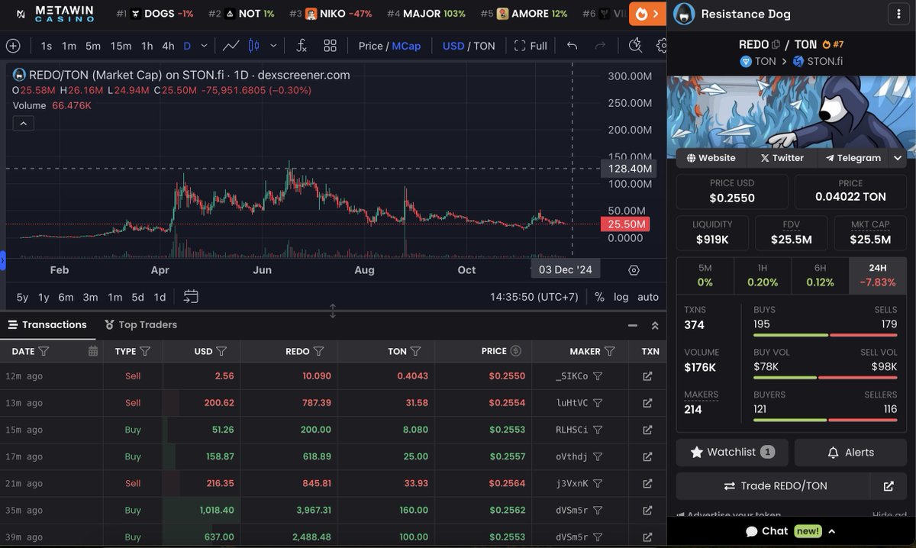Open the go-to-date calendar icon
Image resolution: width=916 pixels, height=548 pixels.
pyautogui.click(x=191, y=298)
